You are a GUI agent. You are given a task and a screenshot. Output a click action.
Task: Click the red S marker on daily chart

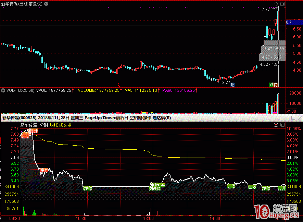119,85
